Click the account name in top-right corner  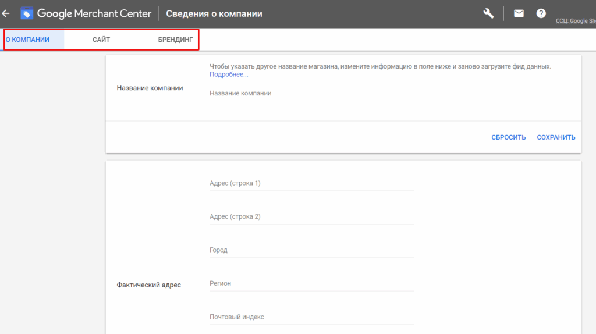[575, 21]
